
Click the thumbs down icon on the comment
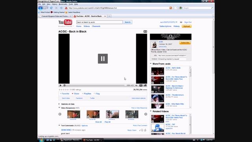point(142,130)
